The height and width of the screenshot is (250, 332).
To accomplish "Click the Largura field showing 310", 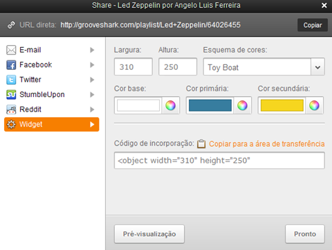I will point(133,66).
